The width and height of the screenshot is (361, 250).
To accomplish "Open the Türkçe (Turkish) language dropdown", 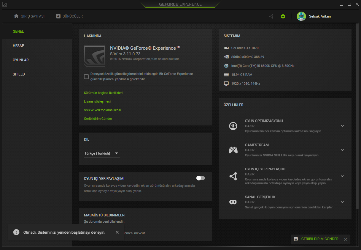I will (102, 153).
